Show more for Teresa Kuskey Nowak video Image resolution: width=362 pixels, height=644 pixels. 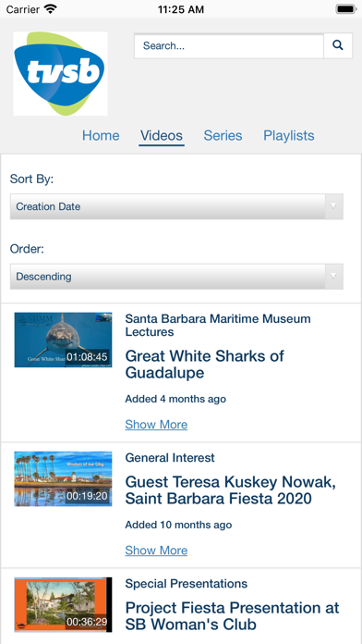pyautogui.click(x=156, y=551)
